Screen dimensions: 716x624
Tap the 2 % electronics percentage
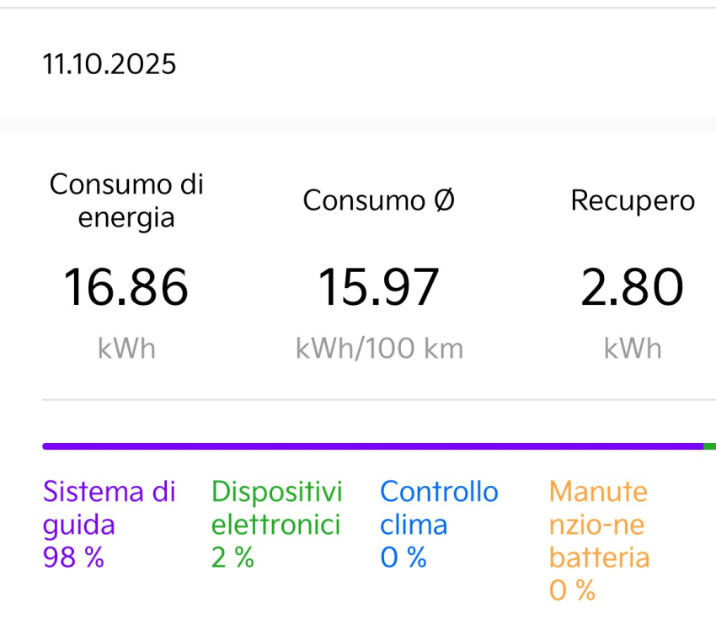point(232,557)
